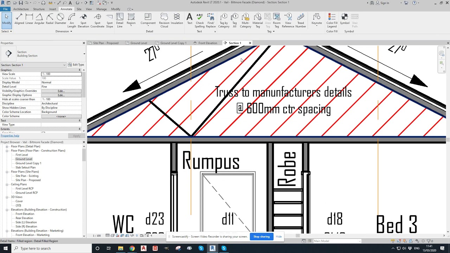The width and height of the screenshot is (450, 253).
Task: Choose the Angular dimension tool
Action: coord(39,19)
